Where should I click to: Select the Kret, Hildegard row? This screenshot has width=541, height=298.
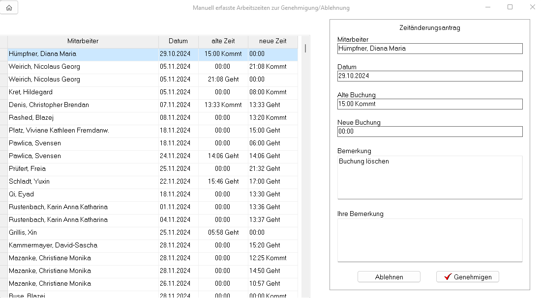pos(30,92)
